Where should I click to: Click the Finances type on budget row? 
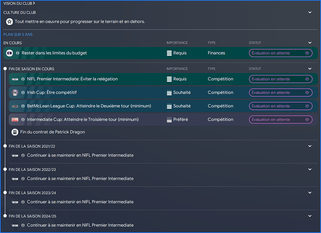(x=216, y=53)
